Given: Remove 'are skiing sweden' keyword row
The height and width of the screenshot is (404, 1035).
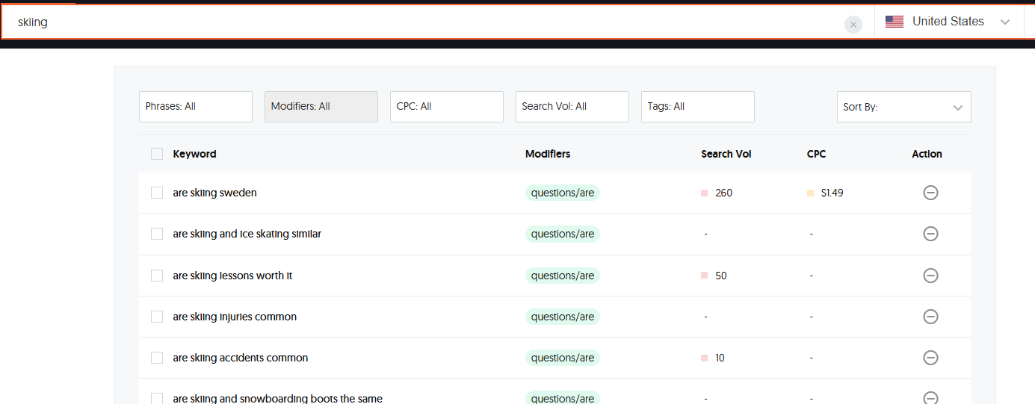Looking at the screenshot, I should pyautogui.click(x=930, y=193).
